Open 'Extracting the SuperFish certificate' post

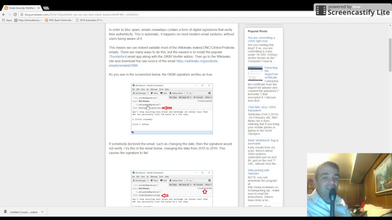tap(271, 72)
